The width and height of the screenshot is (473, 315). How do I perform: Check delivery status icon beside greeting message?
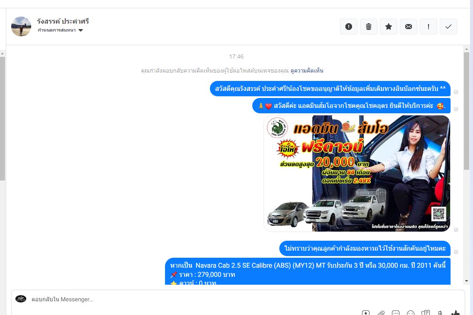tap(456, 92)
